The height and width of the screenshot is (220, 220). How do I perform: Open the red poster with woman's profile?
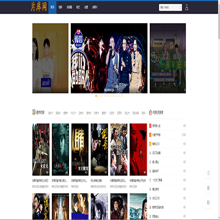point(138,150)
